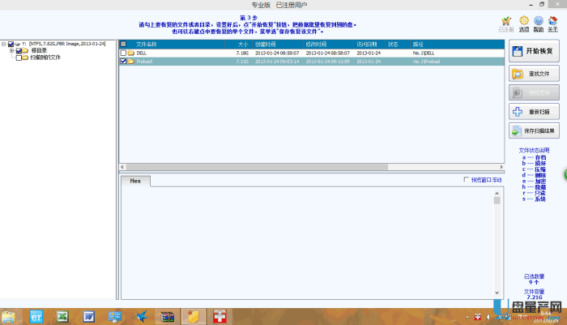
Task: Collapse the Y: drive tree node
Action: coord(3,44)
